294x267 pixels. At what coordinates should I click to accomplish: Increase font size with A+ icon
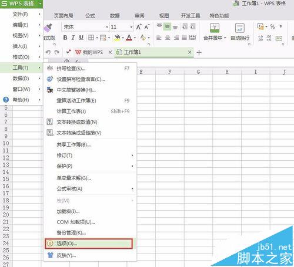pos(139,27)
